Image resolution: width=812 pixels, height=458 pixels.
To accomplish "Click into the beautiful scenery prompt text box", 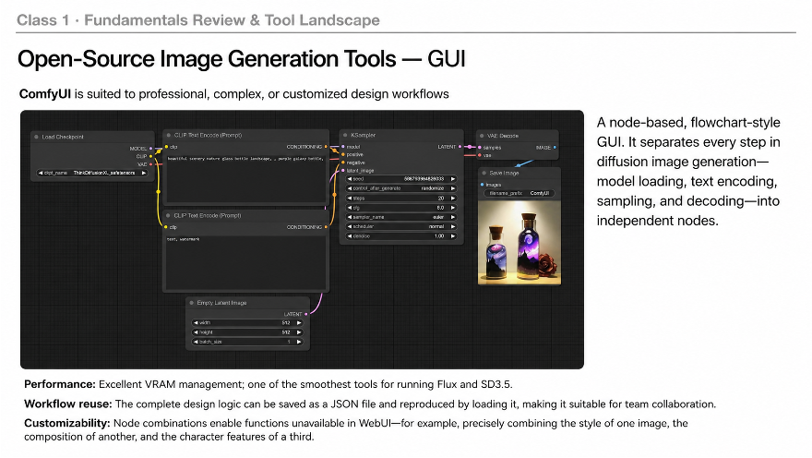I will click(246, 177).
